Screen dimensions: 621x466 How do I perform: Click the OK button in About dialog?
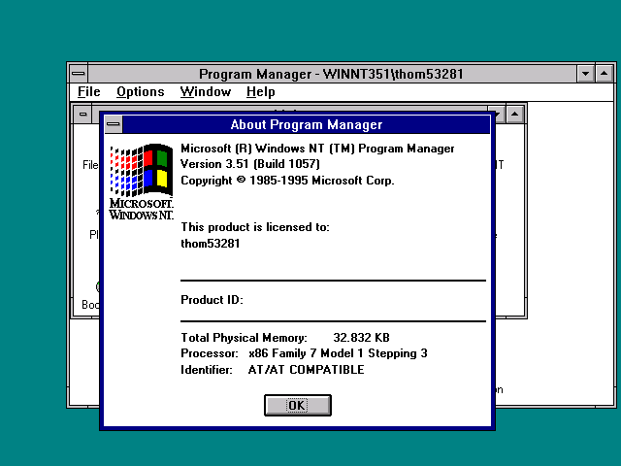[297, 405]
